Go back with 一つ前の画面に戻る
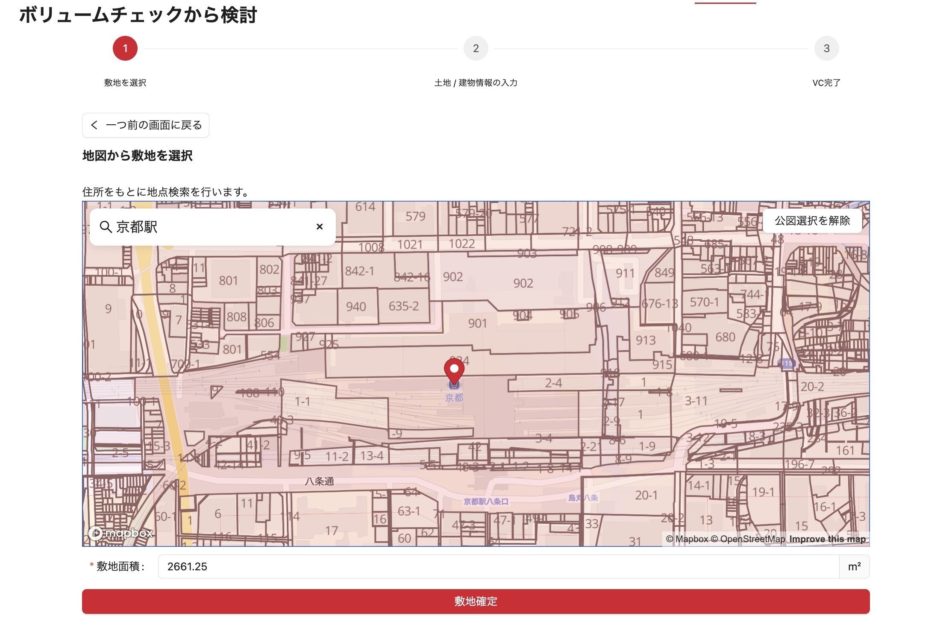The image size is (946, 628). pos(146,125)
